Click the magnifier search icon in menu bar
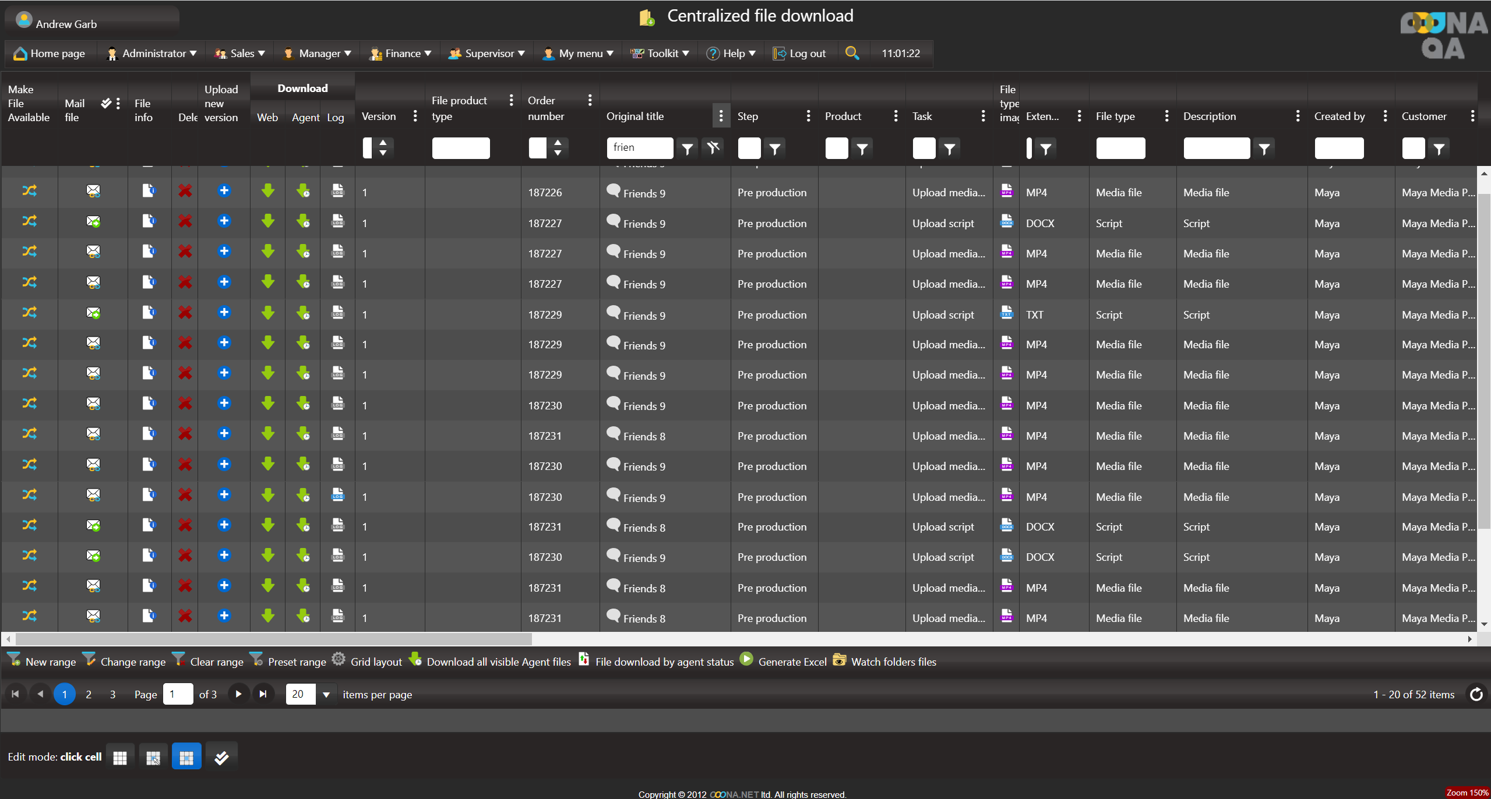This screenshot has height=799, width=1491. 852,54
